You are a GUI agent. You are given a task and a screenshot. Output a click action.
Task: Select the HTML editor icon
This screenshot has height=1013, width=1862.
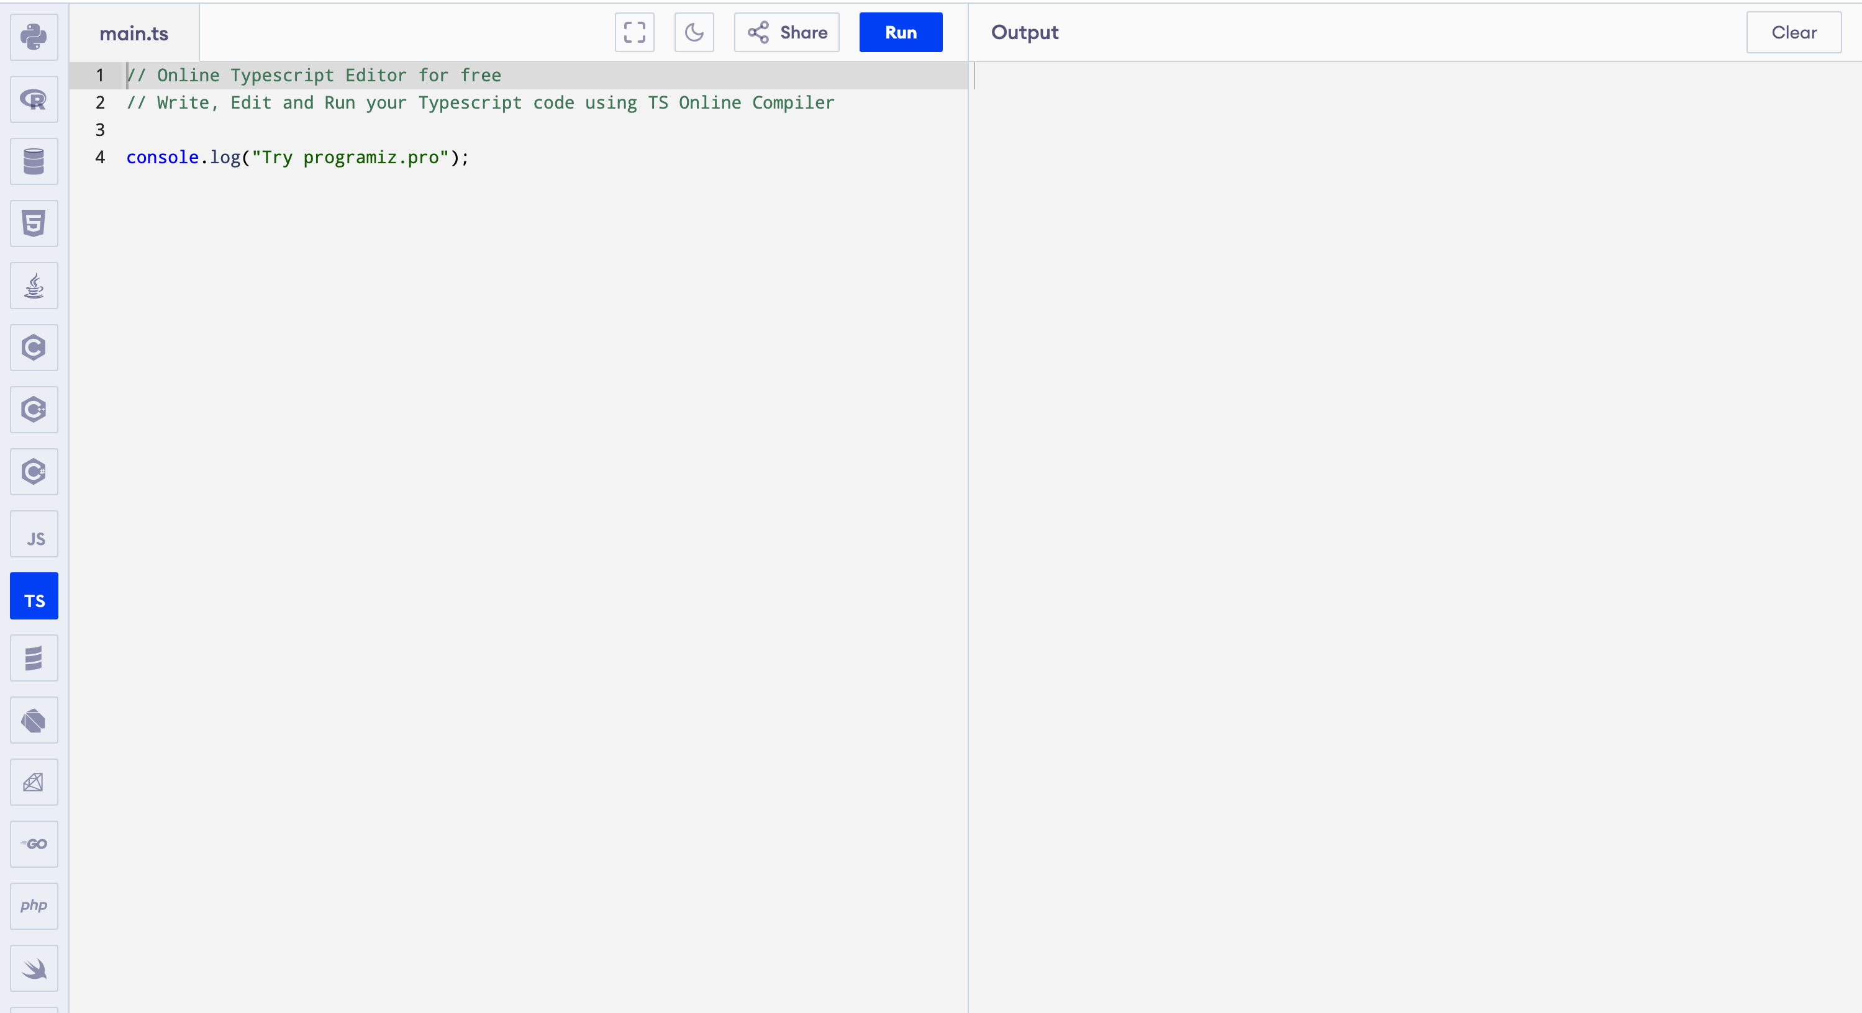pyautogui.click(x=34, y=223)
